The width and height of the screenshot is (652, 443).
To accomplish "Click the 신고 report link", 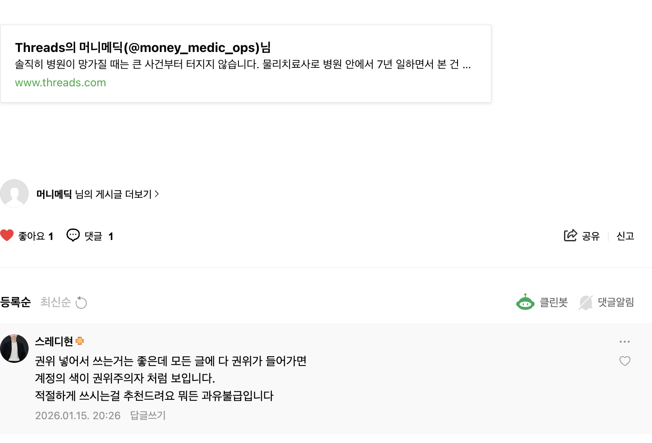I will 625,236.
